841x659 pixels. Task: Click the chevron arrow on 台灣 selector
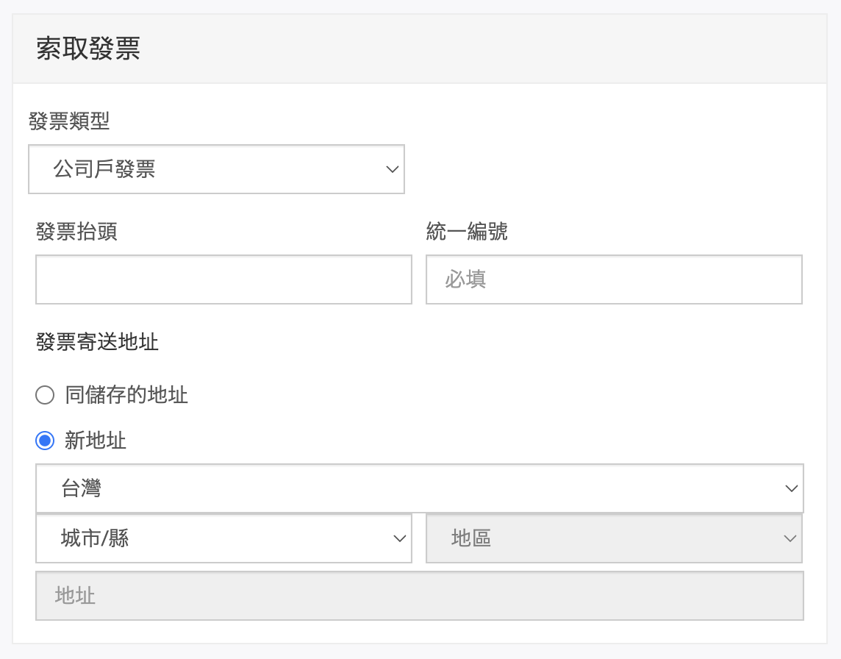tap(791, 488)
